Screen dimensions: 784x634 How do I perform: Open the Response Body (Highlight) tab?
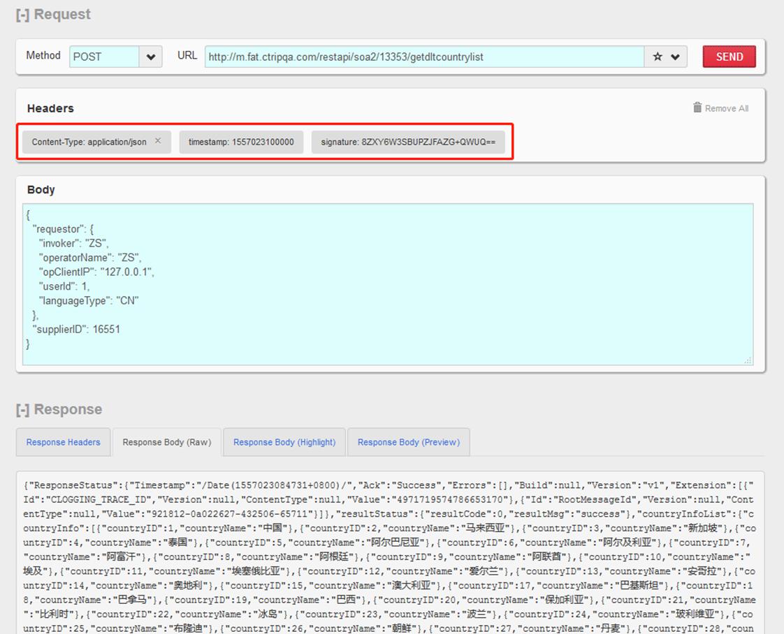point(284,442)
